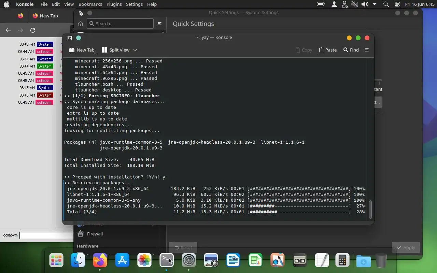Open the image viewer dock icon
This screenshot has height=273, width=437.
click(x=211, y=261)
